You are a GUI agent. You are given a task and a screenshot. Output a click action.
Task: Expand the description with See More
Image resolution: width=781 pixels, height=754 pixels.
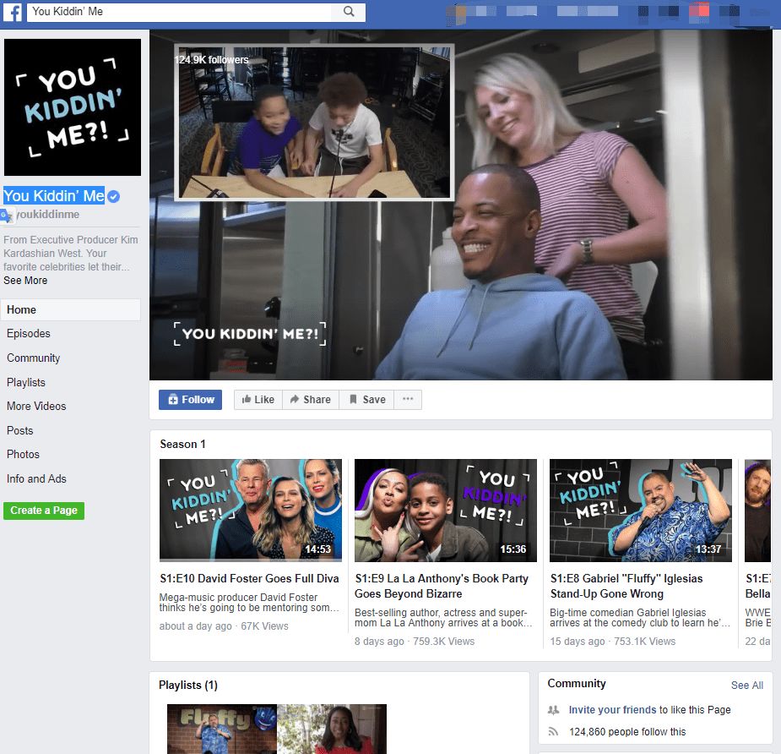tap(25, 281)
